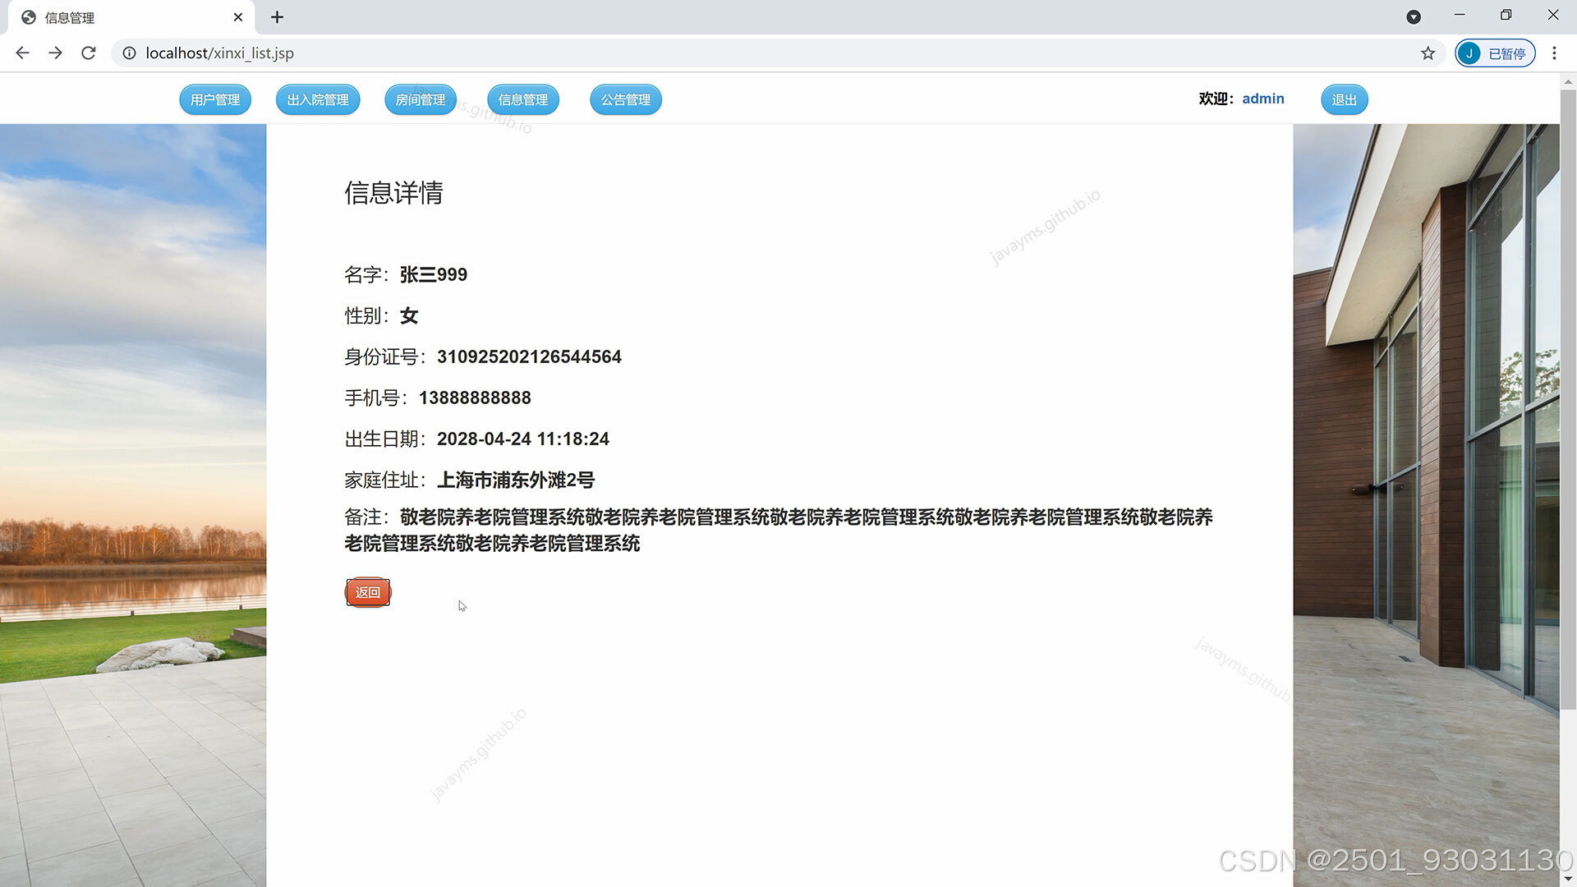Click the phone number 13888888888
This screenshot has width=1577, height=887.
[475, 398]
